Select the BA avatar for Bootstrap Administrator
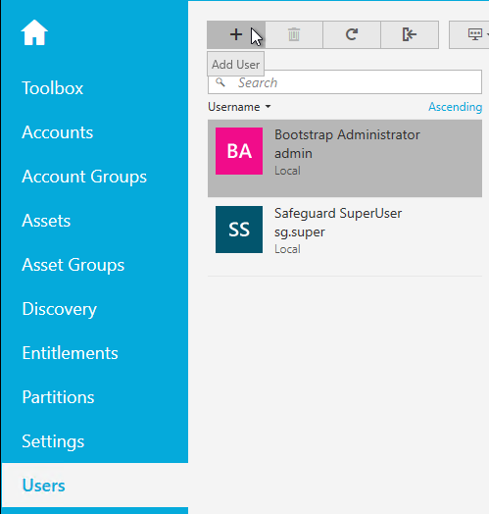Image resolution: width=489 pixels, height=514 pixels. (x=239, y=151)
